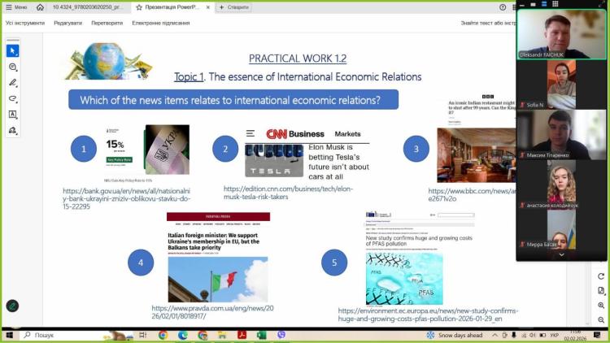This screenshot has height=343, width=610.
Task: Open Усі інструменти panel
Action: pyautogui.click(x=25, y=23)
